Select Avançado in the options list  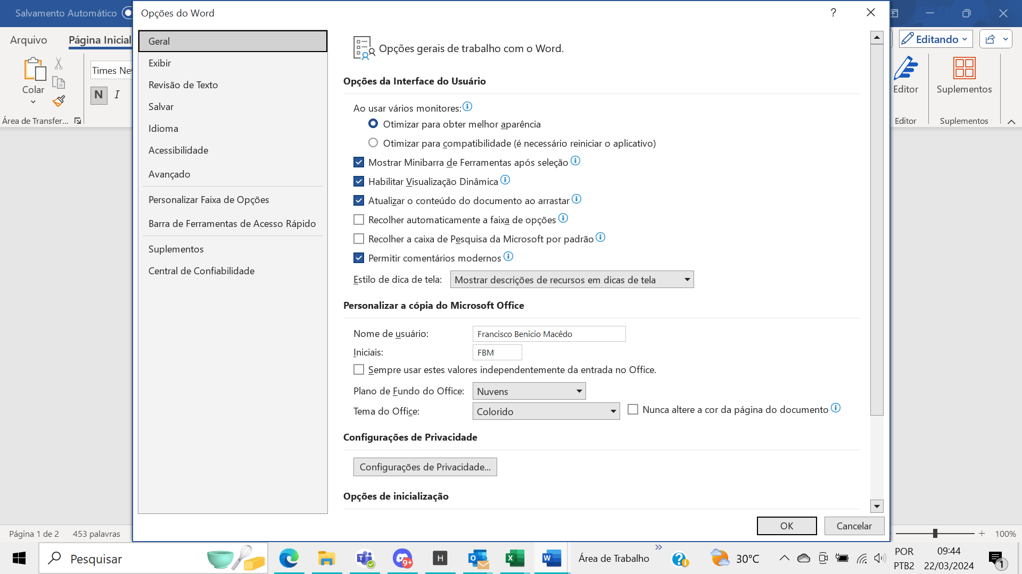169,174
